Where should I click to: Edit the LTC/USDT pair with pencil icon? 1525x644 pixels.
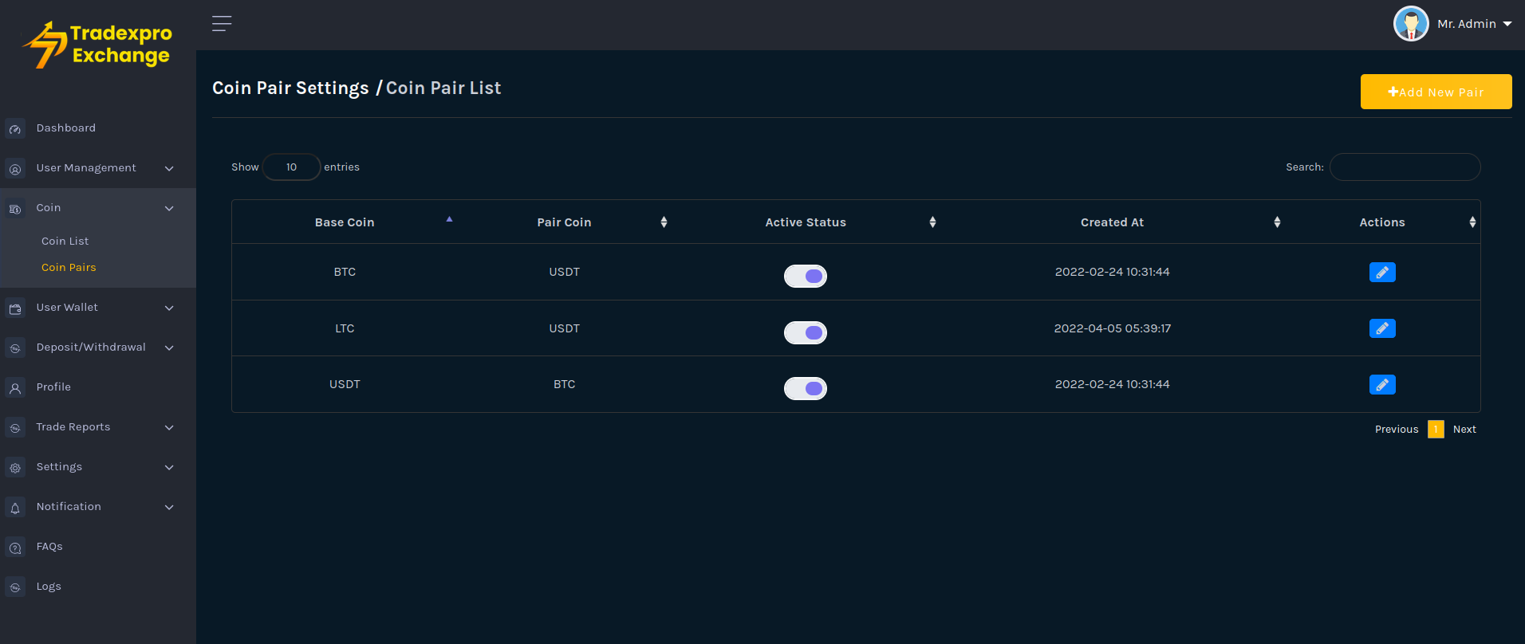[x=1381, y=328]
